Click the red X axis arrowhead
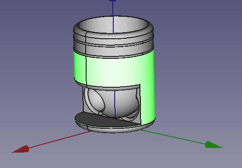This screenshot has width=242, height=168. 21,149
